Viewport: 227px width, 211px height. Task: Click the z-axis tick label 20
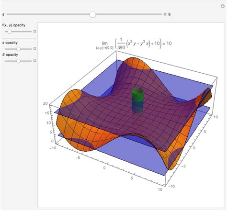tap(45, 103)
